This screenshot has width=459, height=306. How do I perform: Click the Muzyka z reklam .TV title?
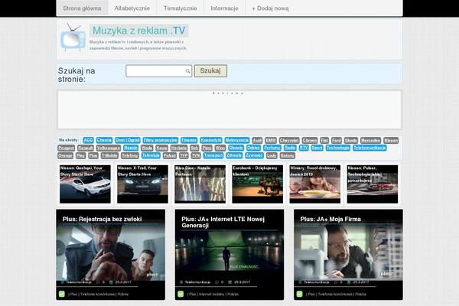[138, 31]
